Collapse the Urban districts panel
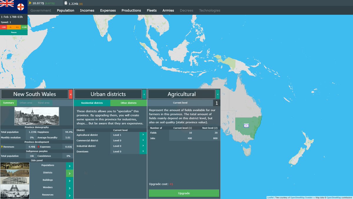353x199 pixels. [144, 94]
